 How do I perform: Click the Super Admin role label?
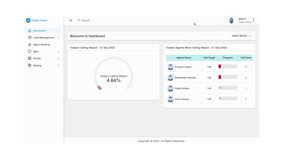245,22
